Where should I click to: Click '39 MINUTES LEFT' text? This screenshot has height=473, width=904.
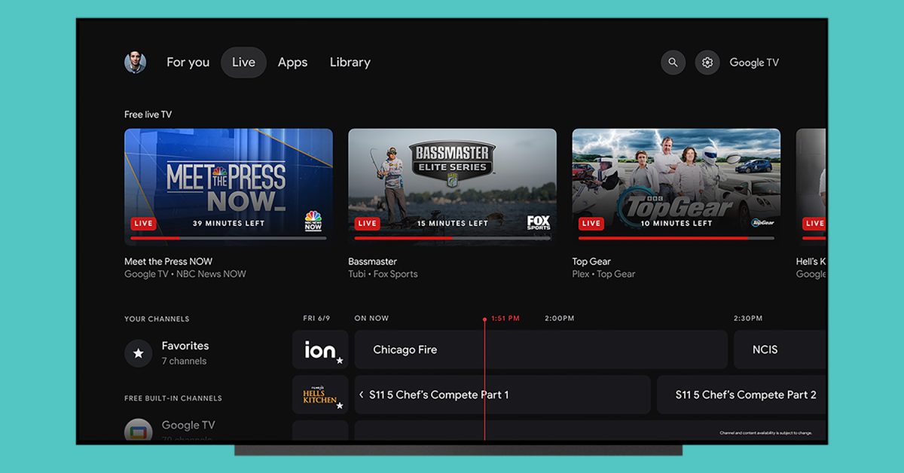[x=229, y=224]
